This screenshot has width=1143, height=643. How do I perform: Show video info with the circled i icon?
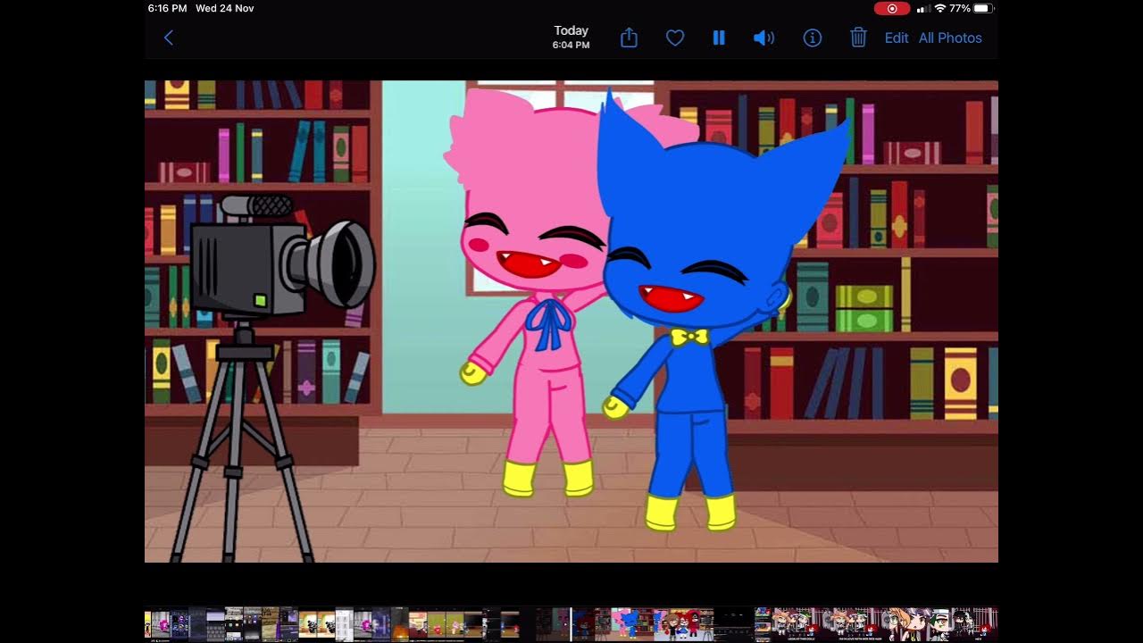click(x=812, y=38)
